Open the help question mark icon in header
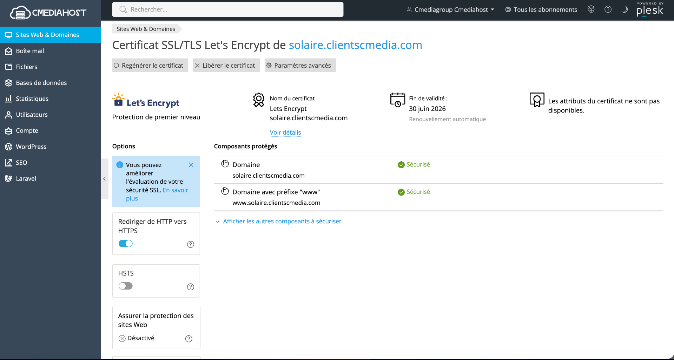The image size is (674, 360). tap(608, 9)
